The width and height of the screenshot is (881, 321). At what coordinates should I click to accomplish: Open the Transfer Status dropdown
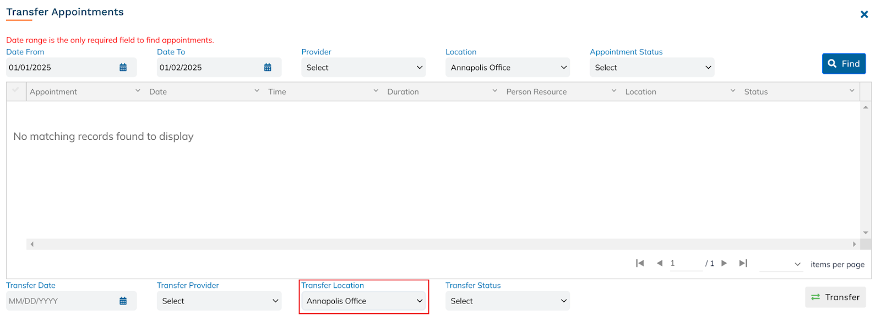click(x=508, y=301)
